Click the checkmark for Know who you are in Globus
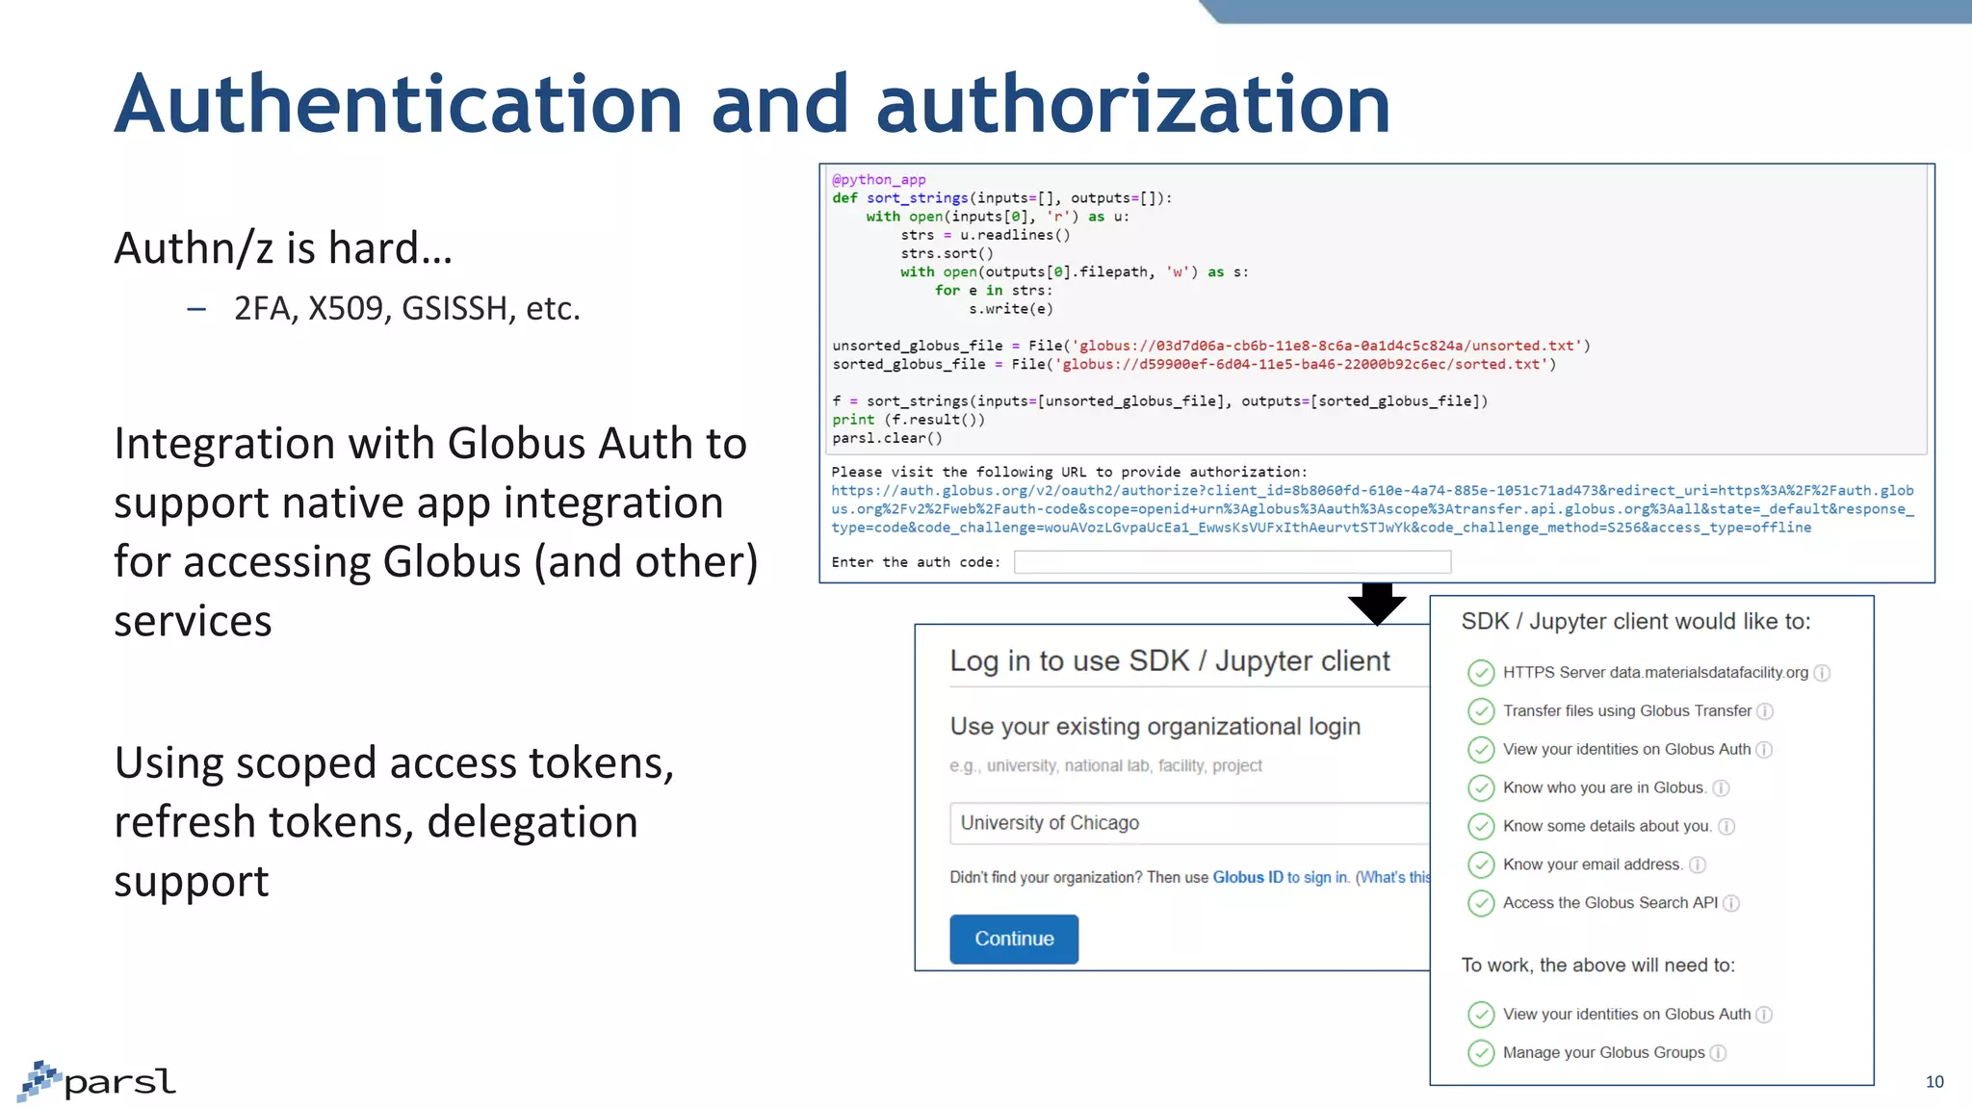Viewport: 1972px width, 1109px height. (1481, 788)
